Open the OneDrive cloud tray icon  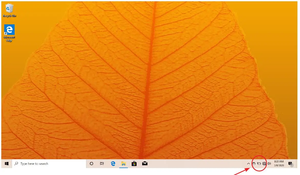pos(254,164)
